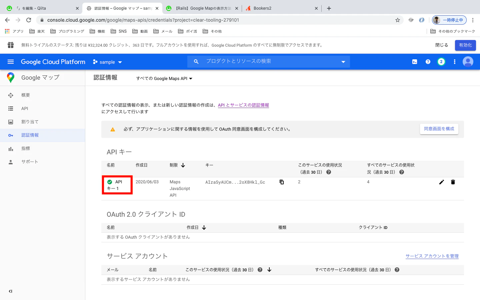
Task: Copy the API key to clipboard
Action: pyautogui.click(x=282, y=182)
